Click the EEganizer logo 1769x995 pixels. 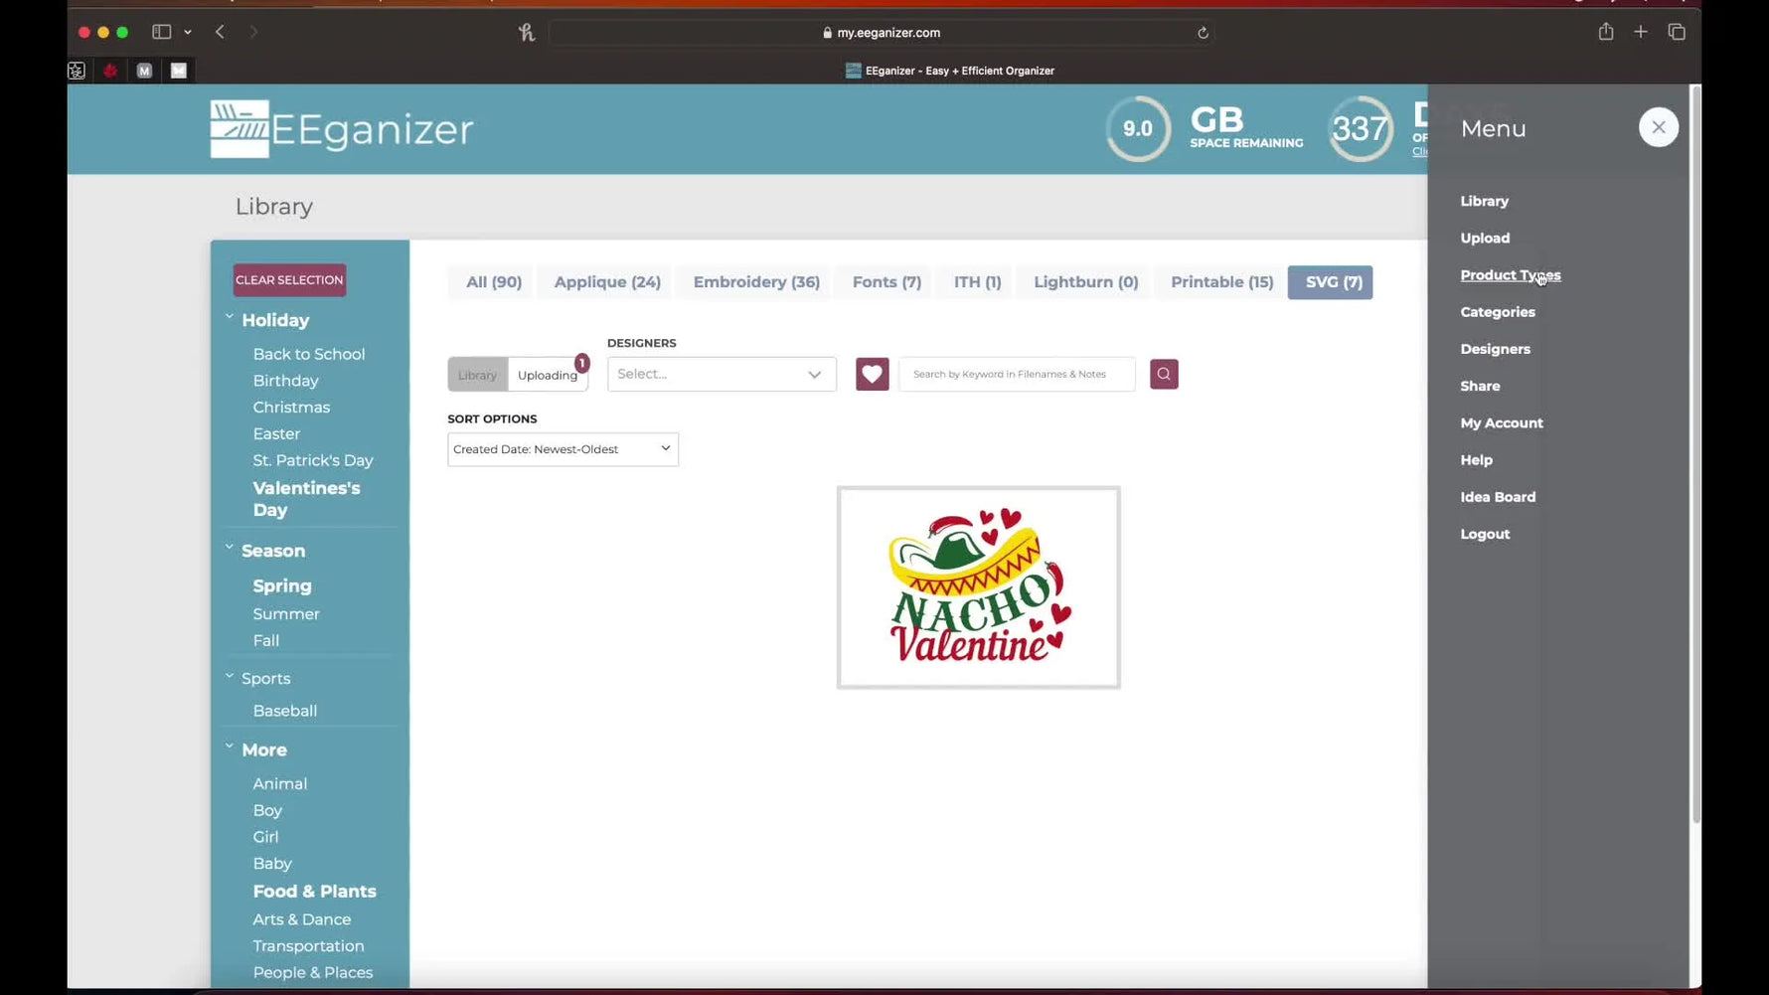(x=341, y=128)
